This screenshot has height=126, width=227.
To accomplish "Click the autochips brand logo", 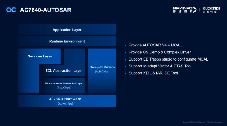I will coord(212,8).
